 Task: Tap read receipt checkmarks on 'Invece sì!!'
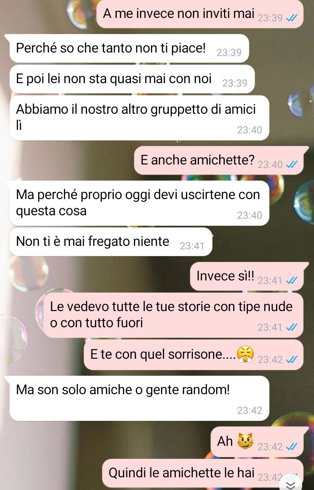(x=292, y=280)
